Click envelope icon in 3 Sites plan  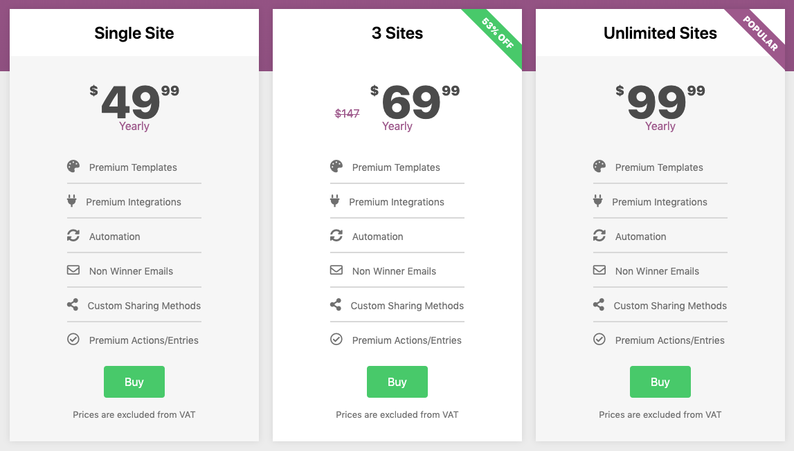(x=336, y=270)
